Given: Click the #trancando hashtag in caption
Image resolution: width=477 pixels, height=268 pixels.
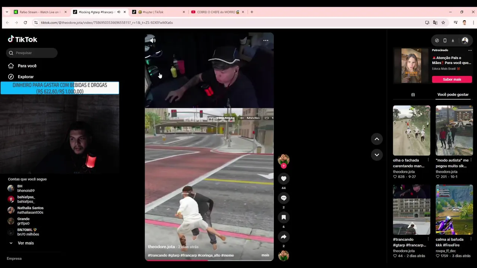Looking at the screenshot, I should [x=157, y=255].
